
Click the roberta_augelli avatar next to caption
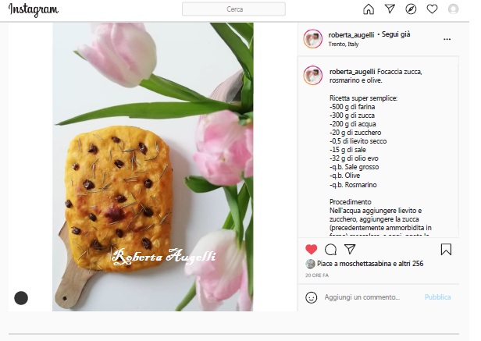(x=312, y=75)
